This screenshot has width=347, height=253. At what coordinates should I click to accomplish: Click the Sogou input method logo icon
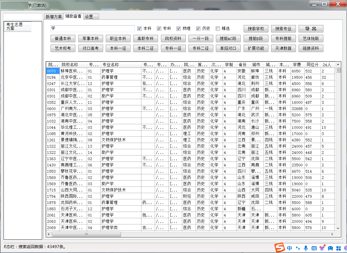[279, 248]
